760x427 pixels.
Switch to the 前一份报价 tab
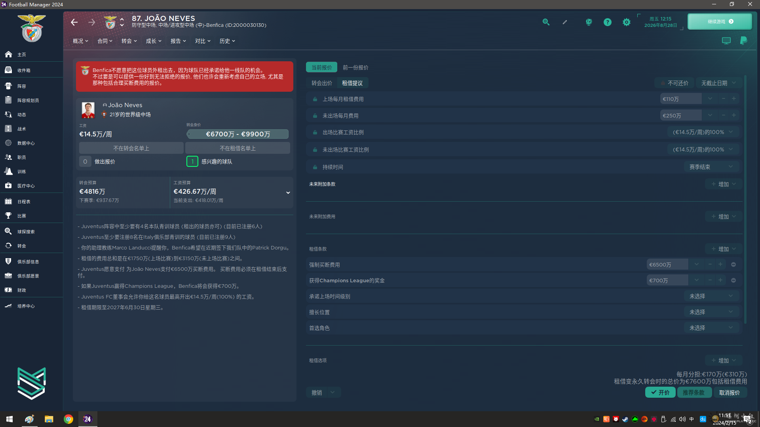(x=355, y=68)
